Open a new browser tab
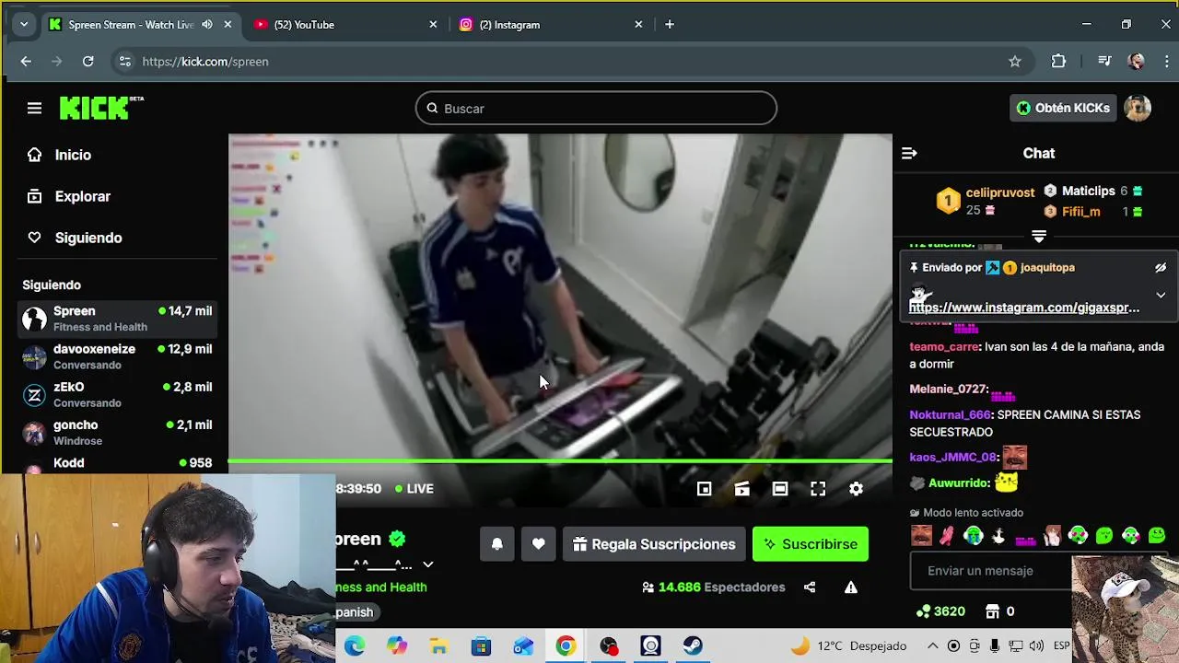Screen dimensions: 1179x663 [x=670, y=25]
